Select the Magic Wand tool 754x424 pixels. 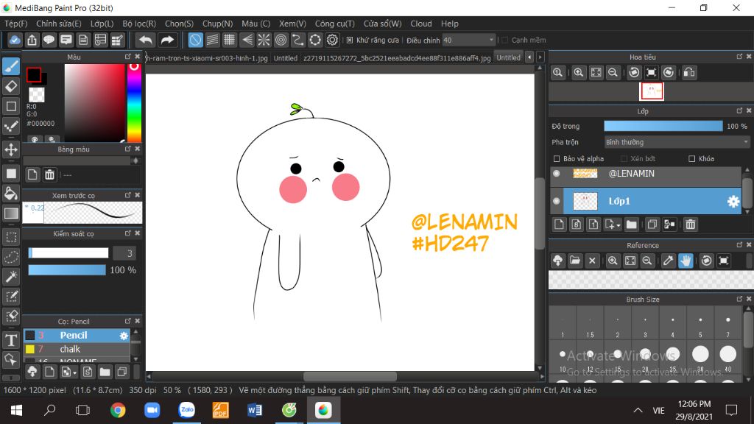(x=11, y=277)
